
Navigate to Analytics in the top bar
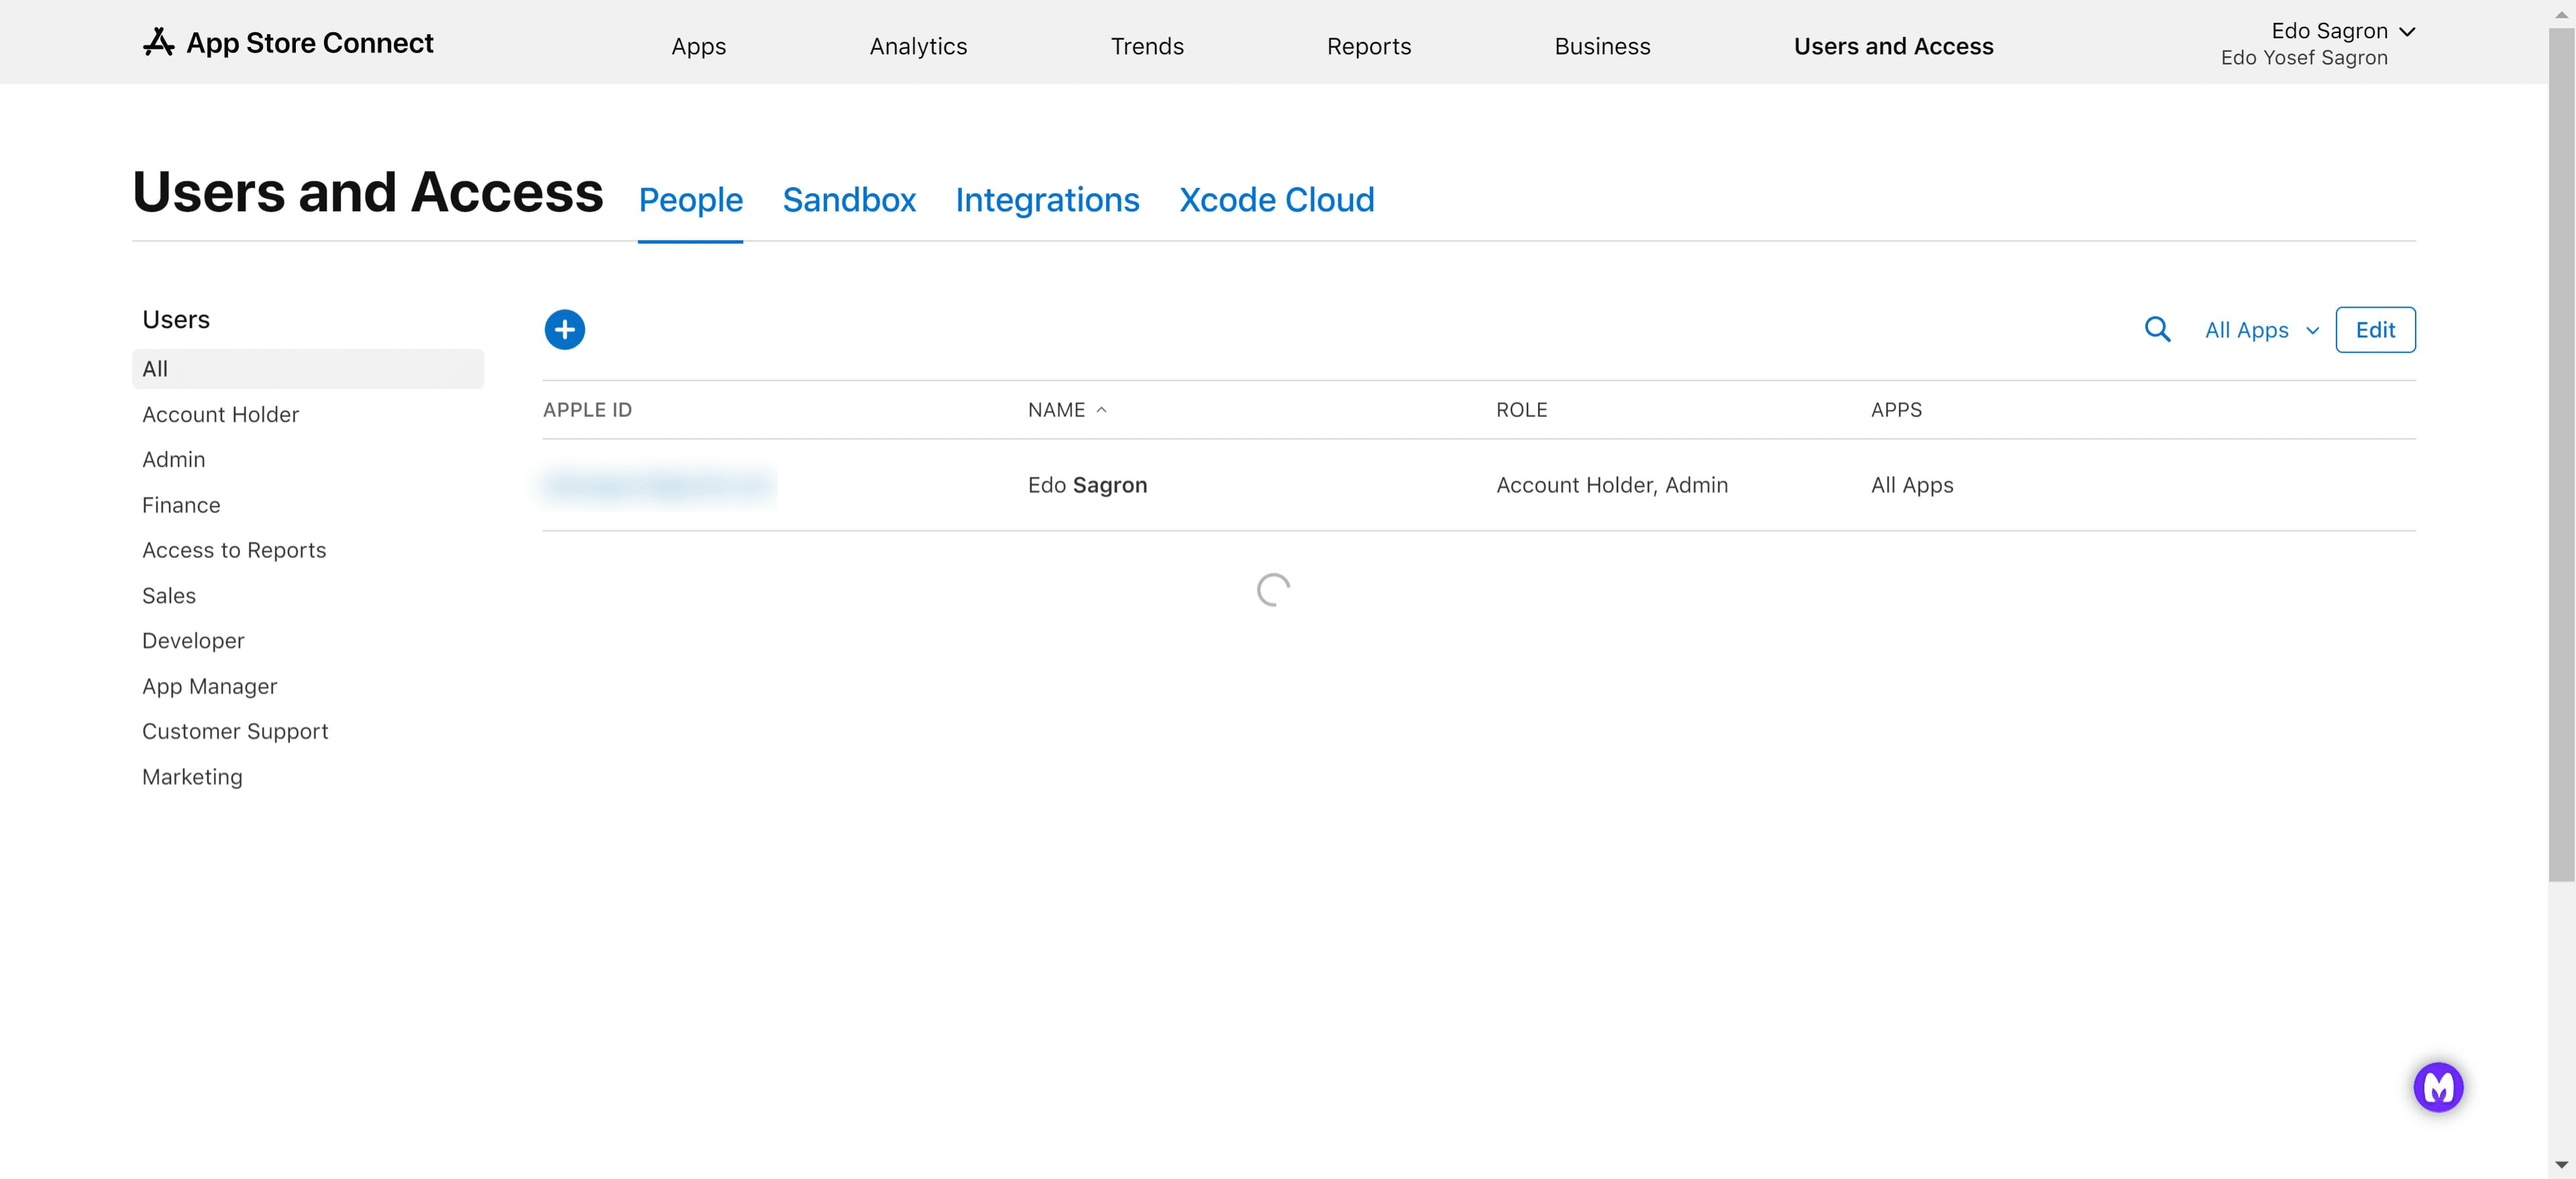[917, 46]
